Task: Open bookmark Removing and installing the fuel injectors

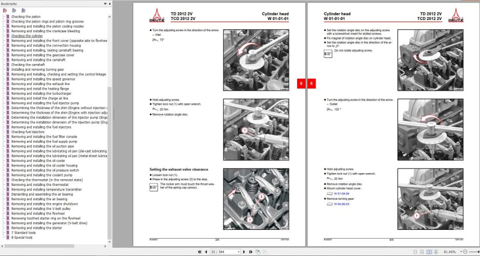Action: 41,127
